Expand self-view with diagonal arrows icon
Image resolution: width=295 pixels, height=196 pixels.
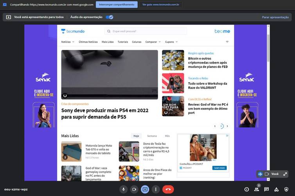[x=285, y=174]
